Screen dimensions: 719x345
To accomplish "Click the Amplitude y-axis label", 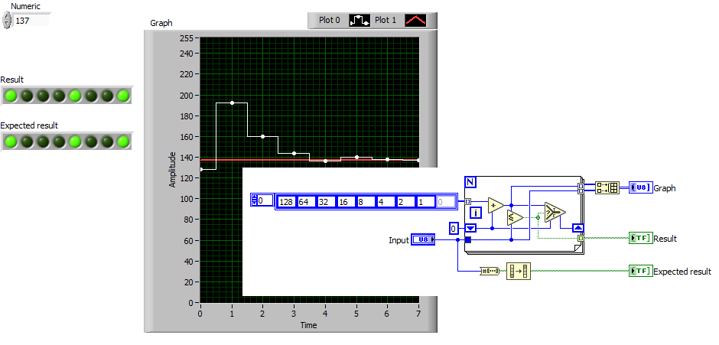I will click(x=173, y=169).
